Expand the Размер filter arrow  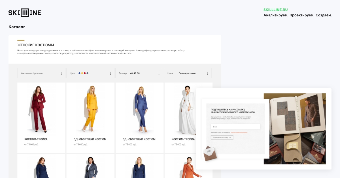(x=159, y=73)
